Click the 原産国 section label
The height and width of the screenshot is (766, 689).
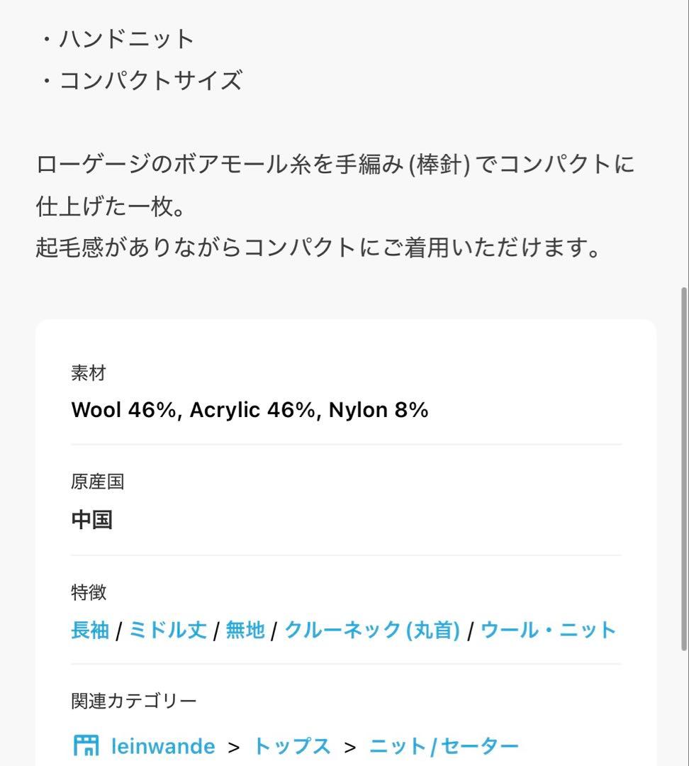pyautogui.click(x=97, y=482)
